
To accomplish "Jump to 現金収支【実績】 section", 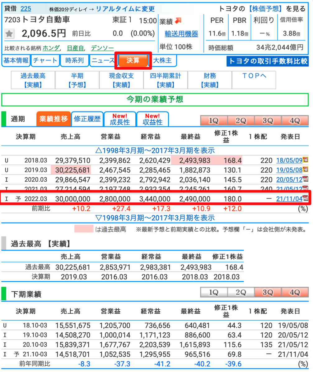I will click(x=121, y=80).
